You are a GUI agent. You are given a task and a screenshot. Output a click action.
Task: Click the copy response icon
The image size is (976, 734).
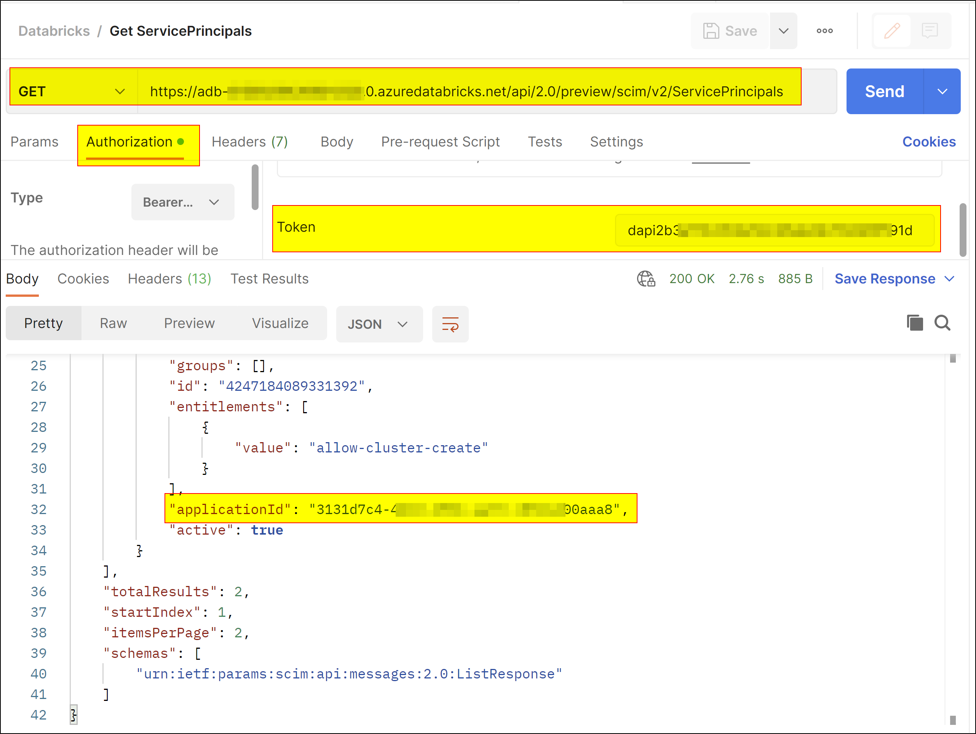click(x=915, y=323)
